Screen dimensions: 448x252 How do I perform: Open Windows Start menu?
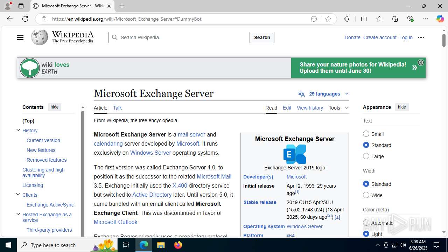point(8,245)
